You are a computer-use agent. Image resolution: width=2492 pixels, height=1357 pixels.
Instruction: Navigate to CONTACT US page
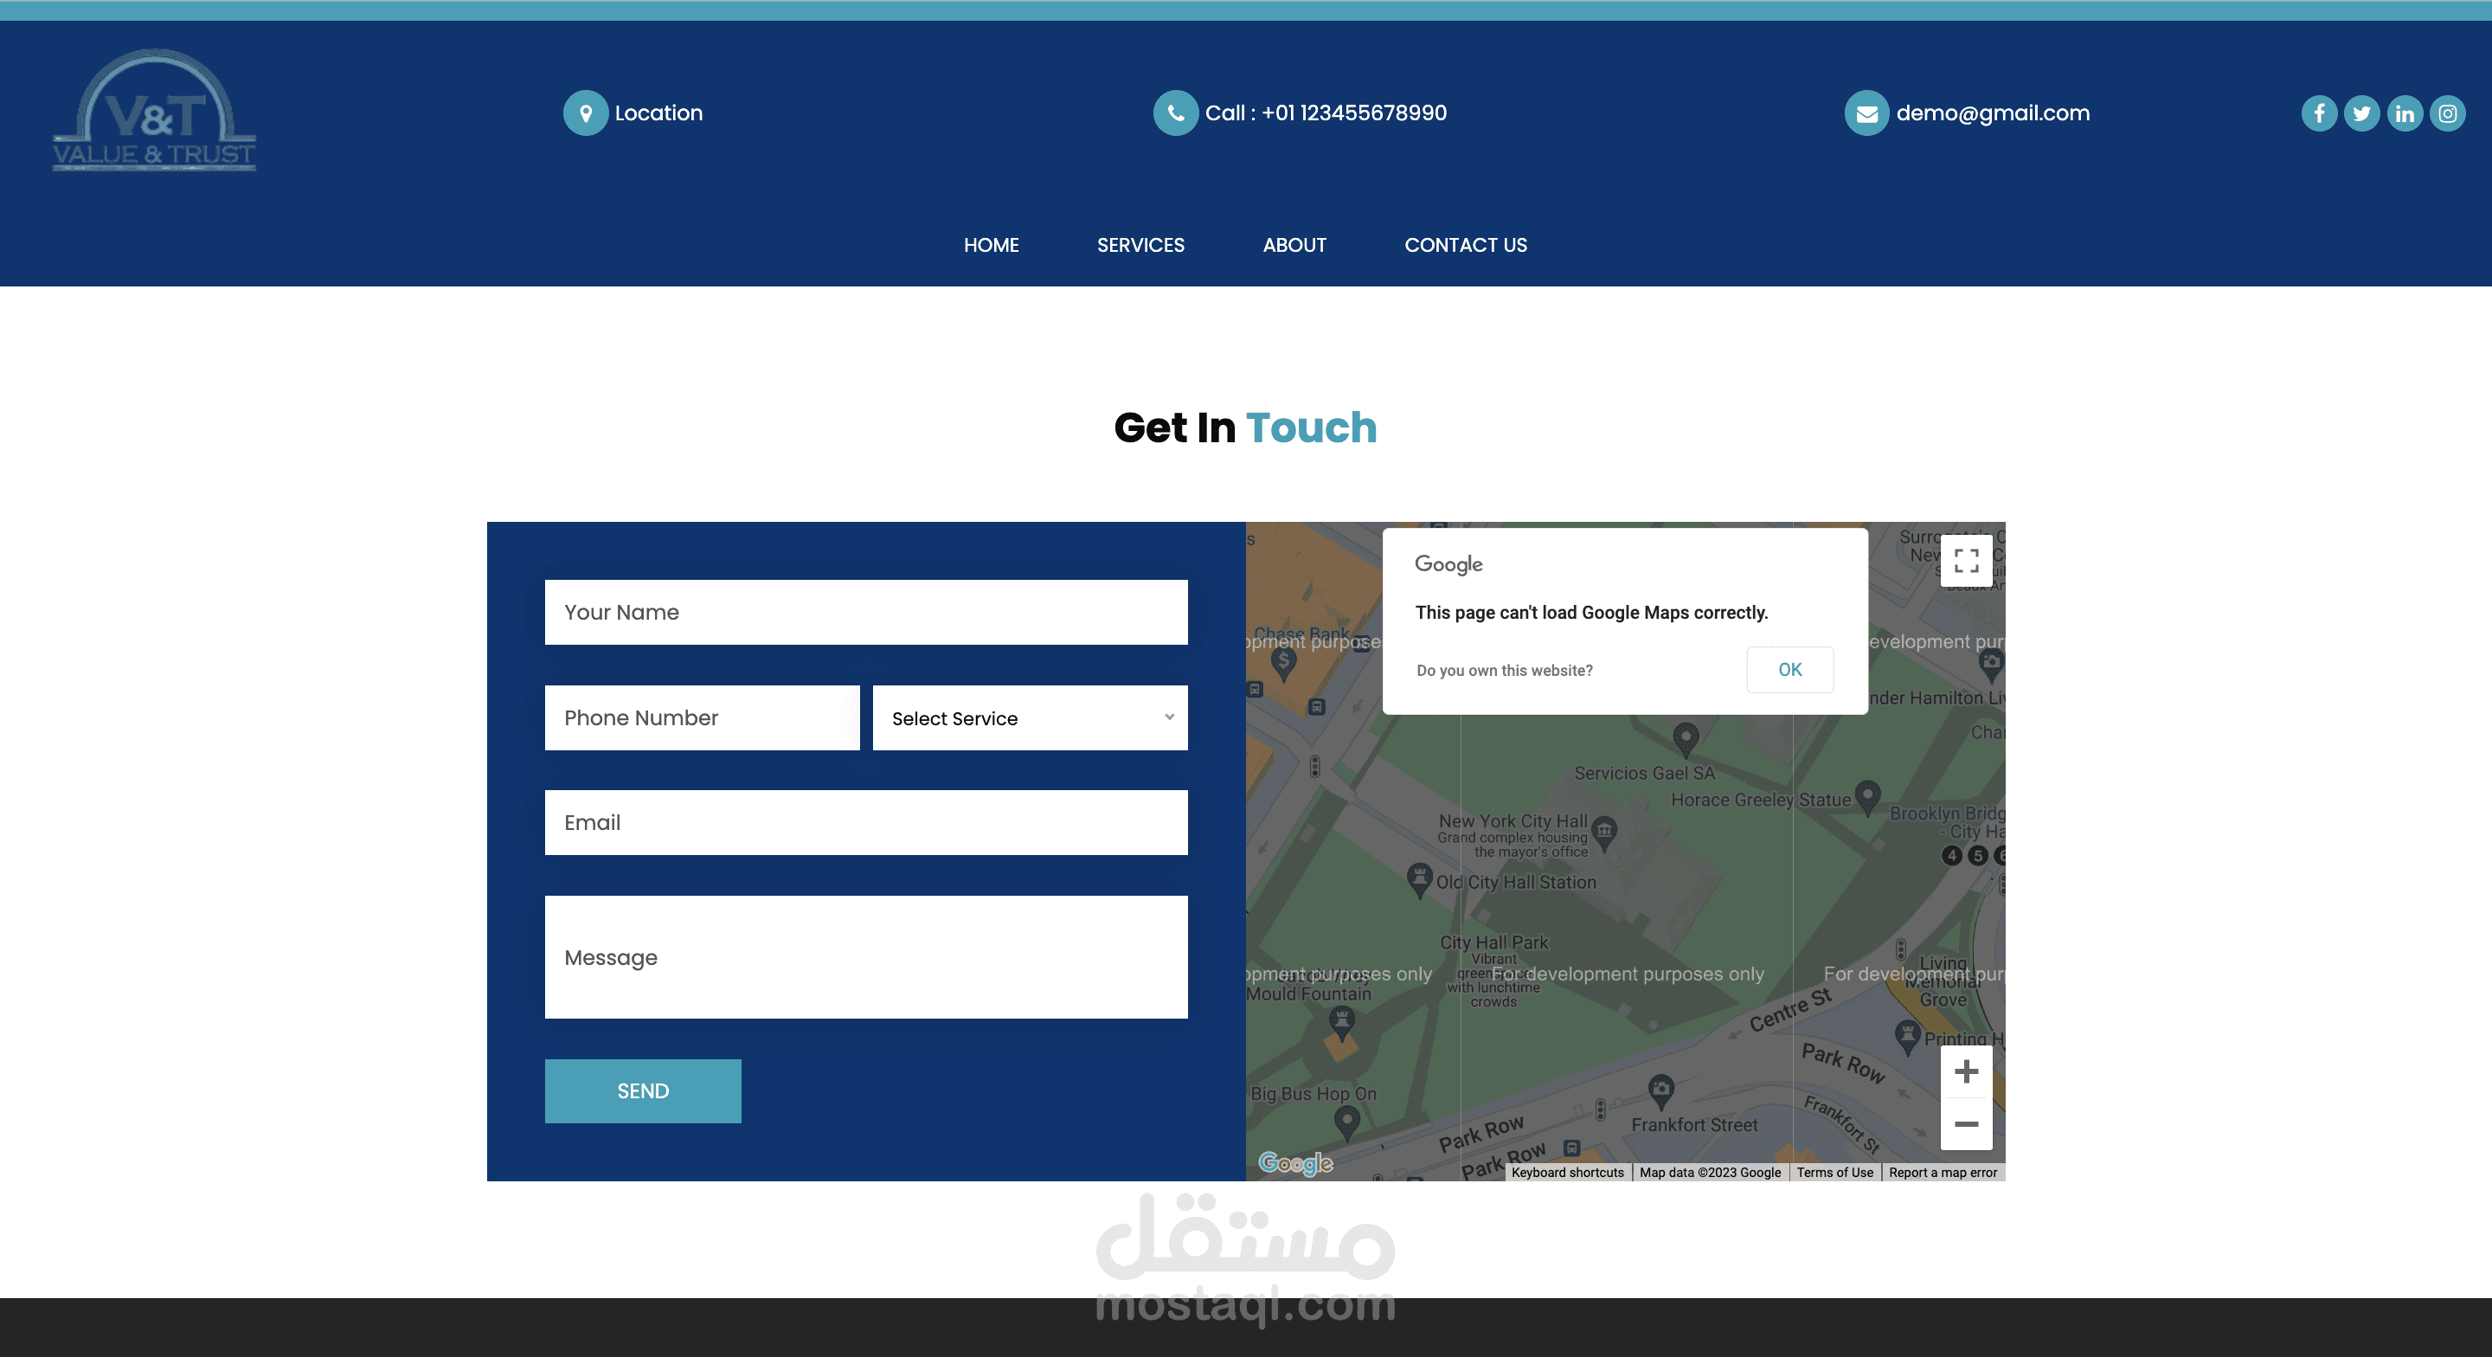pos(1466,245)
